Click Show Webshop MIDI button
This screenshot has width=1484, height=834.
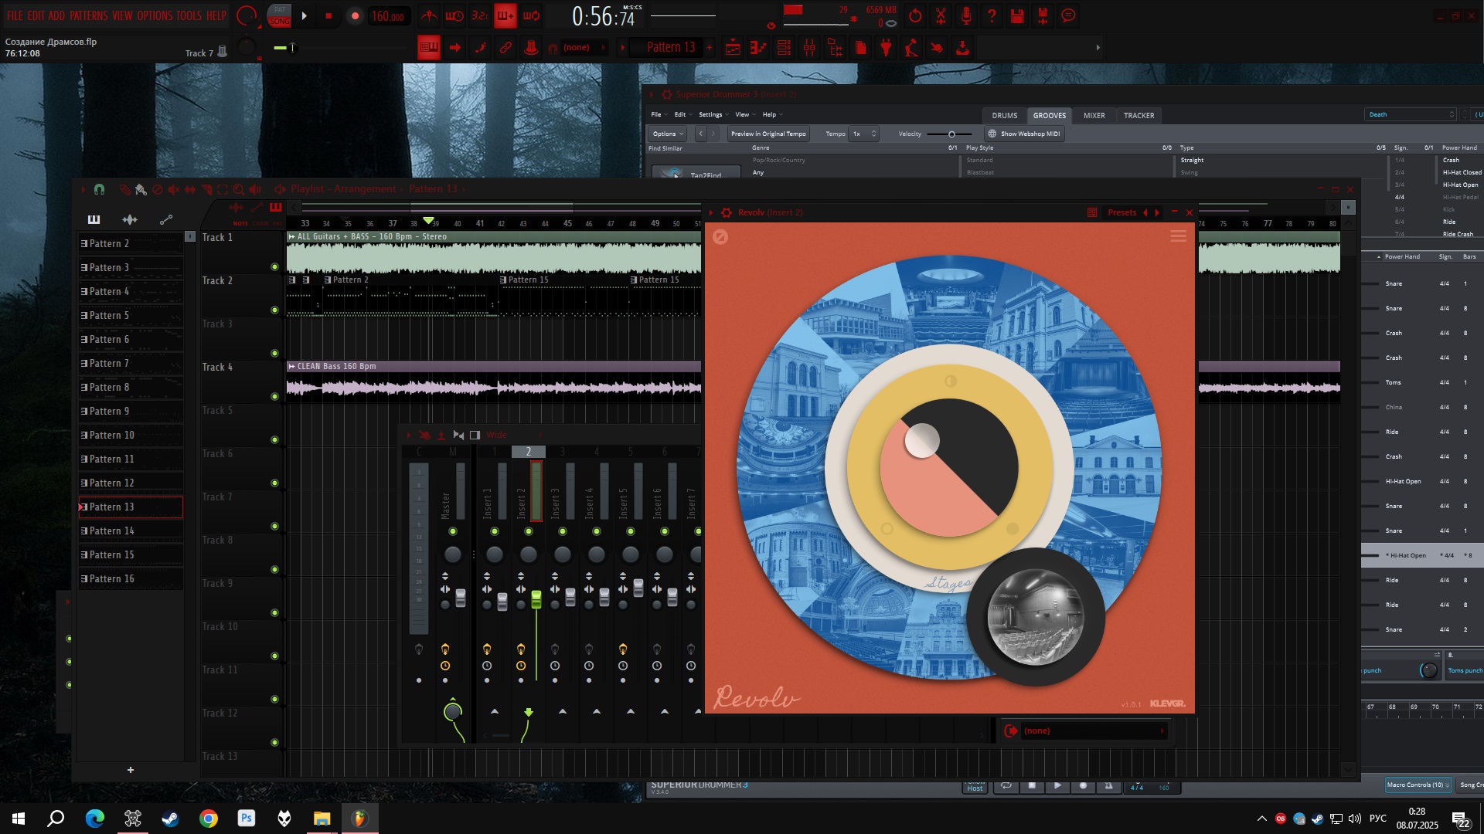pyautogui.click(x=1024, y=134)
